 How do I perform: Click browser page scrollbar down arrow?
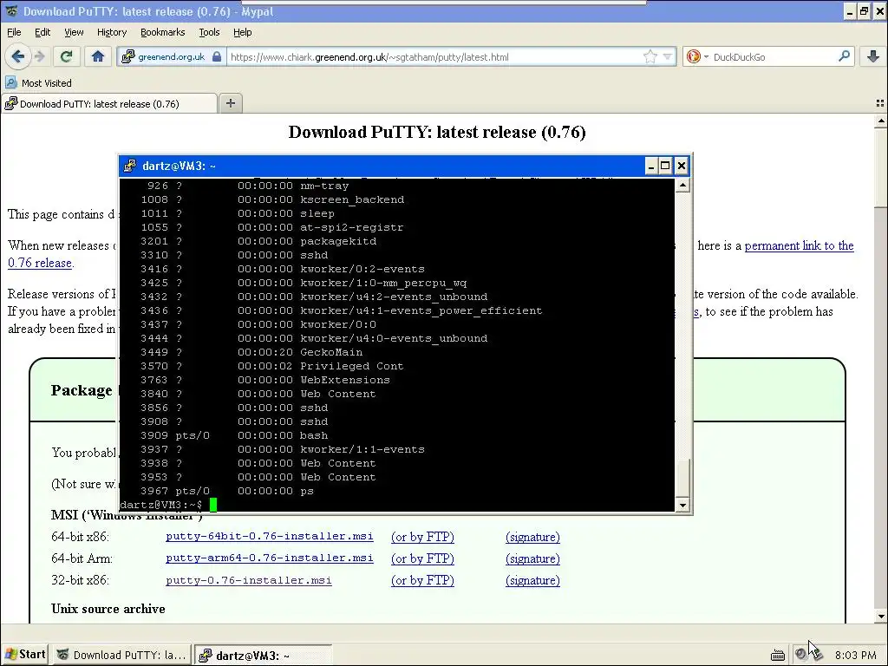(x=881, y=617)
